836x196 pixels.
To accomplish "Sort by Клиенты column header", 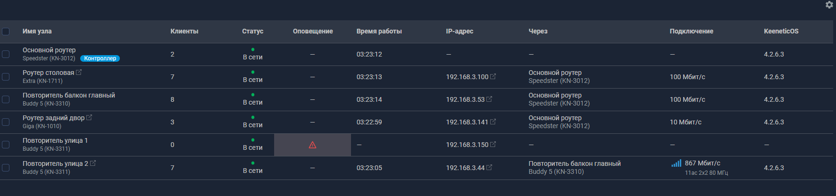I will point(184,31).
